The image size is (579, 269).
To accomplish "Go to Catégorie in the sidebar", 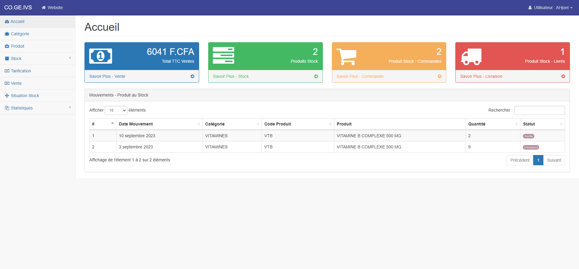I will coord(20,34).
